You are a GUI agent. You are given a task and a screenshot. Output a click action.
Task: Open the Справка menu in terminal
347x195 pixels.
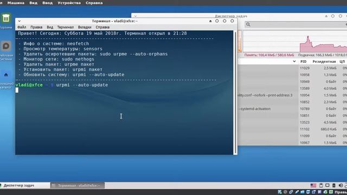102,27
